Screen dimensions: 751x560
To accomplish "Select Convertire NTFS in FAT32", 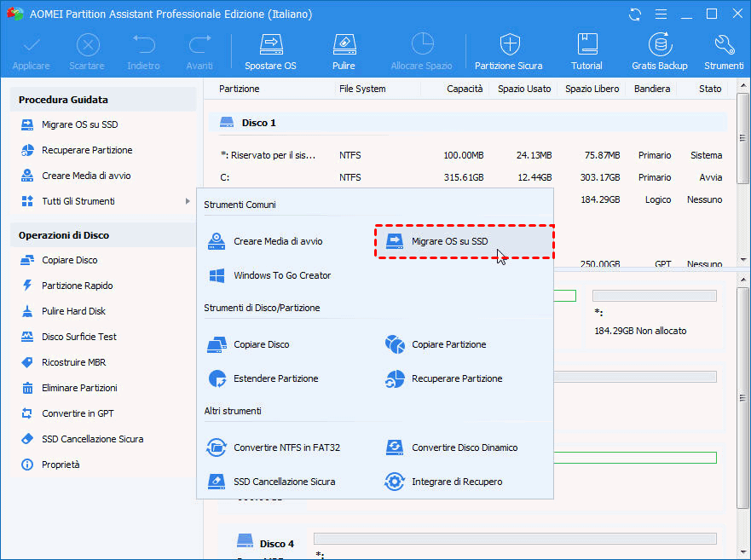I will click(x=286, y=447).
